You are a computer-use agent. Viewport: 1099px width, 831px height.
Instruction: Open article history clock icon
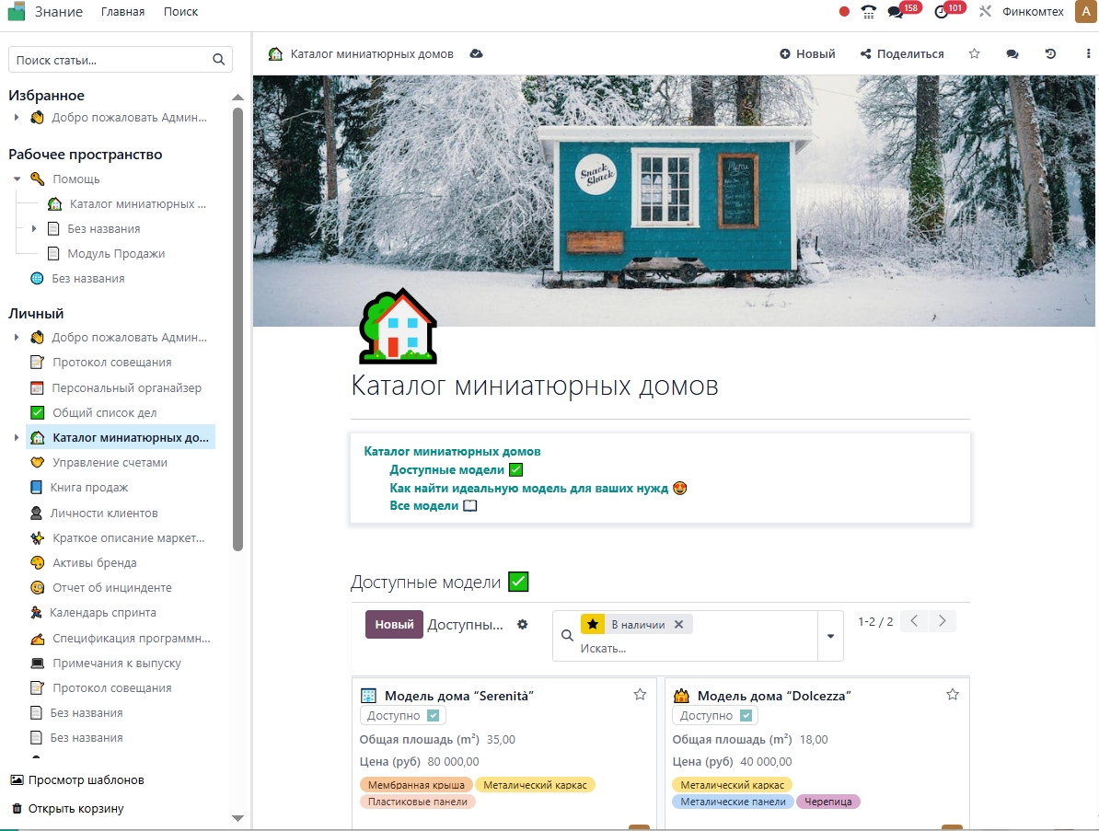click(1050, 54)
